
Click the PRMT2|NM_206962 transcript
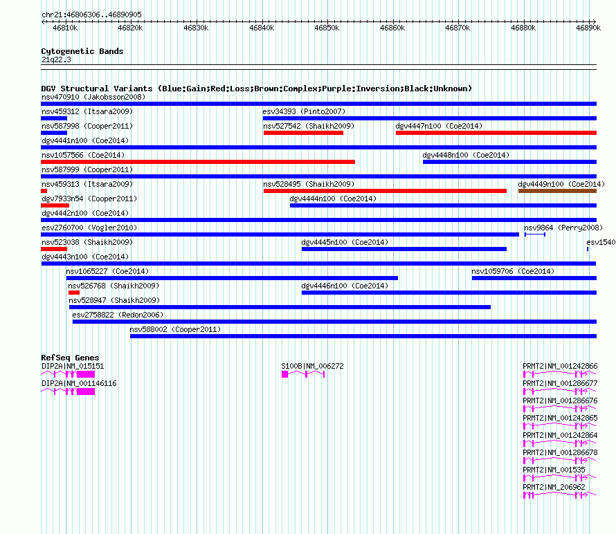[x=559, y=495]
